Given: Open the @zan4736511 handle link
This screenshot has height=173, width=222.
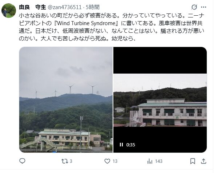Looking at the screenshot, I should pyautogui.click(x=65, y=7).
